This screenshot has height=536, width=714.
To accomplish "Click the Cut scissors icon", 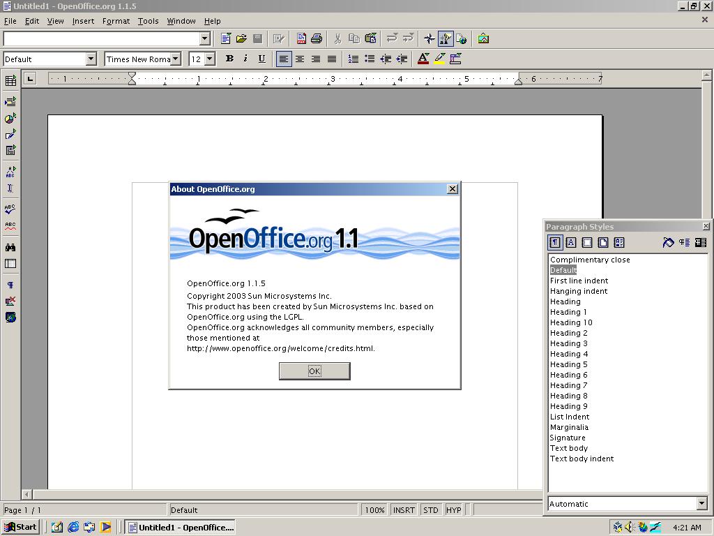I will click(337, 39).
